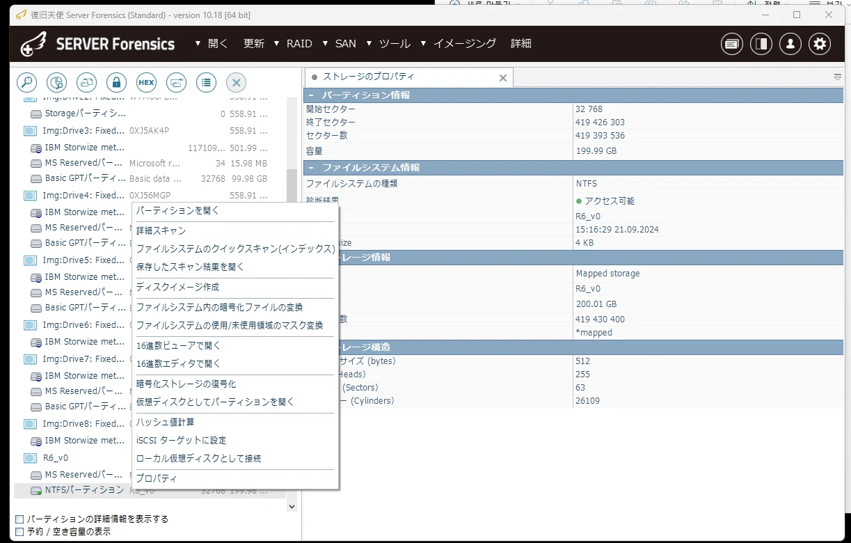
Task: Click the NTFS file system type value
Action: 586,184
